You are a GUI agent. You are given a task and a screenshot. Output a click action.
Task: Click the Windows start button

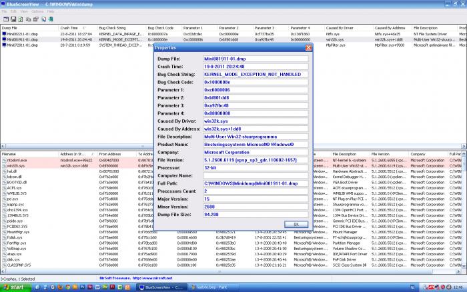[15, 287]
